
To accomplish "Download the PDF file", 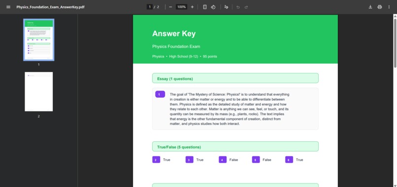I will (370, 7).
